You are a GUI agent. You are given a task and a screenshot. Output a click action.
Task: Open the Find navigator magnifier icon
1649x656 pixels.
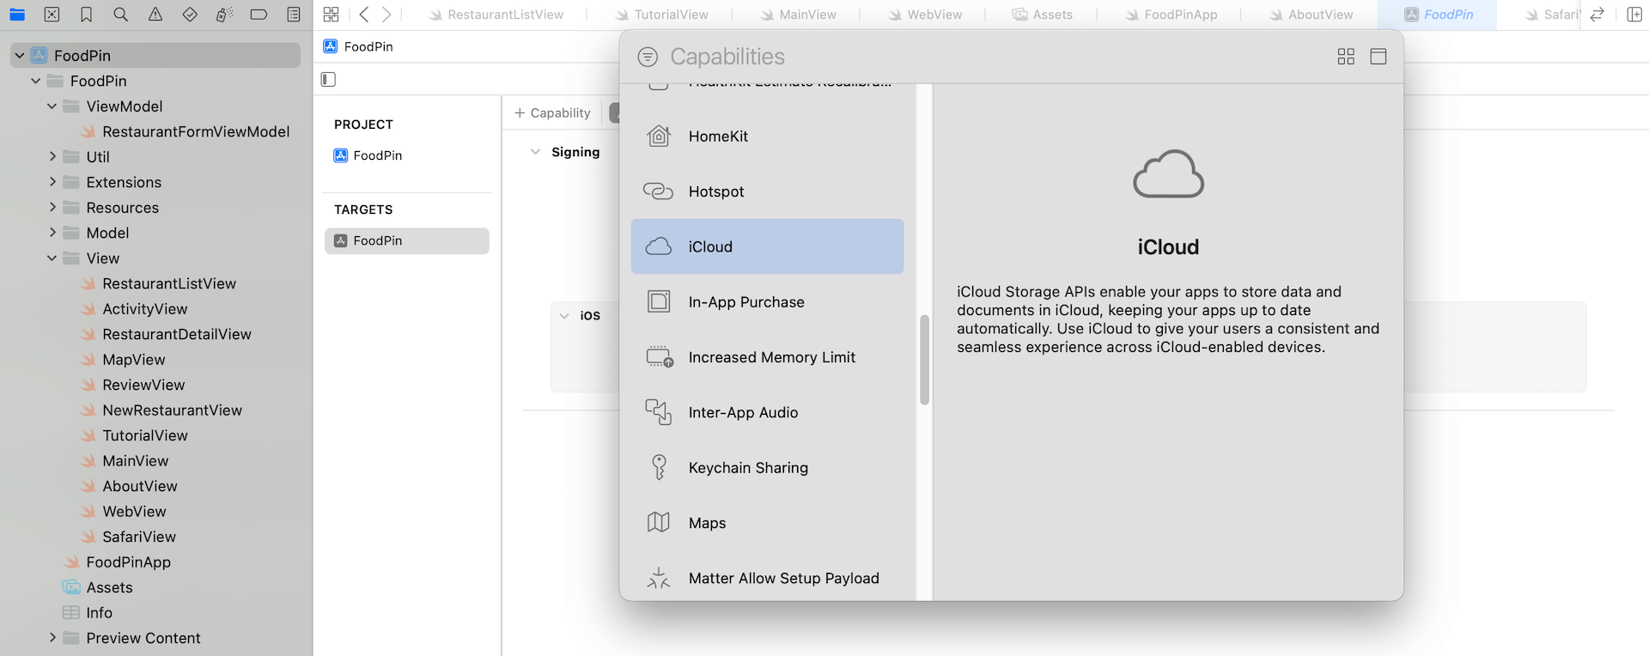click(121, 15)
